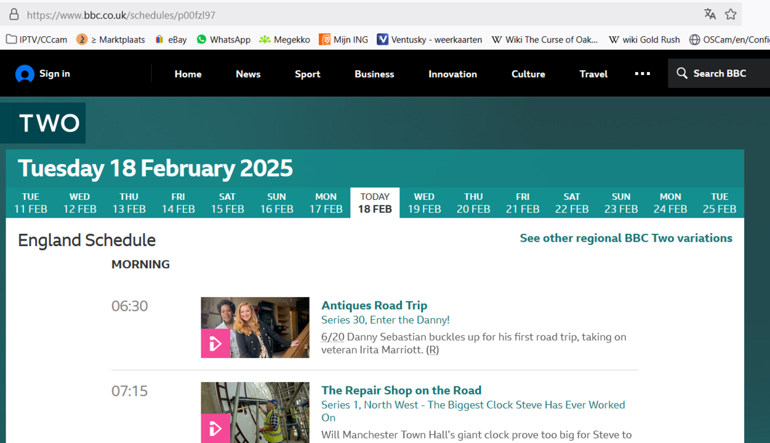770x443 pixels.
Task: Click the BBC account Sign in icon
Action: 25,74
